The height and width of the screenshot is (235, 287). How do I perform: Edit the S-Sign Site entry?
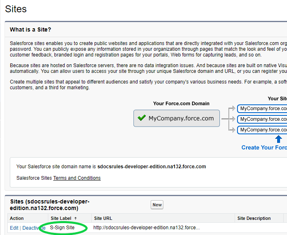(x=14, y=228)
